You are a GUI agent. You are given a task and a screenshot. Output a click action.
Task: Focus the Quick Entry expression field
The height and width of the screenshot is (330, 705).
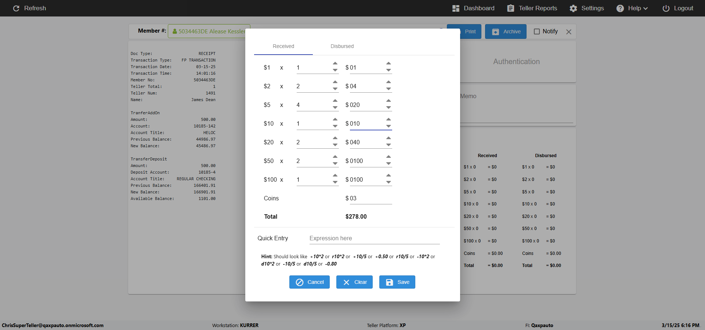375,238
